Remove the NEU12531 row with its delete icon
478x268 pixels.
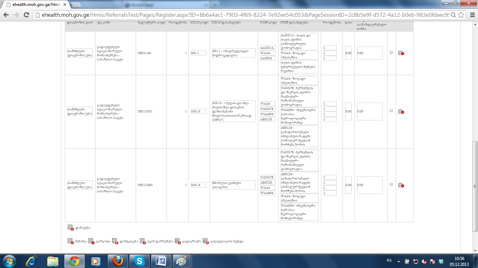401,112
